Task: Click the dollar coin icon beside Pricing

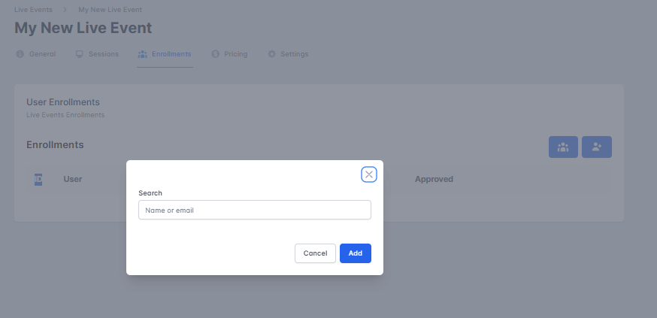Action: tap(215, 54)
